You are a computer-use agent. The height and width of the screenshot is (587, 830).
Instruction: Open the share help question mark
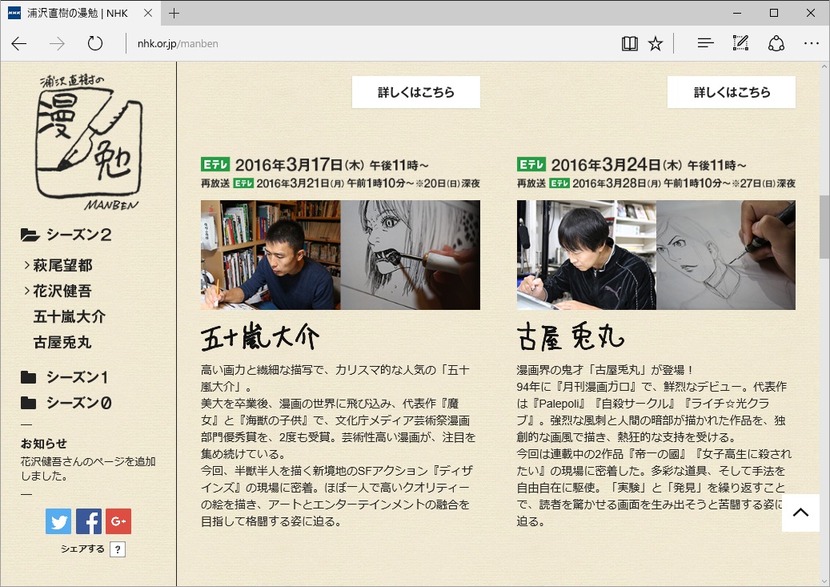[x=118, y=549]
